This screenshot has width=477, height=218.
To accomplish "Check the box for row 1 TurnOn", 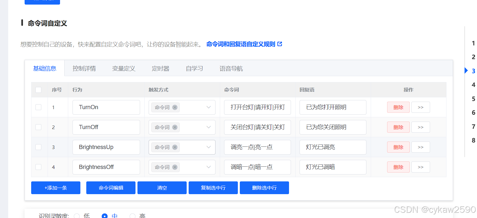I will point(38,107).
